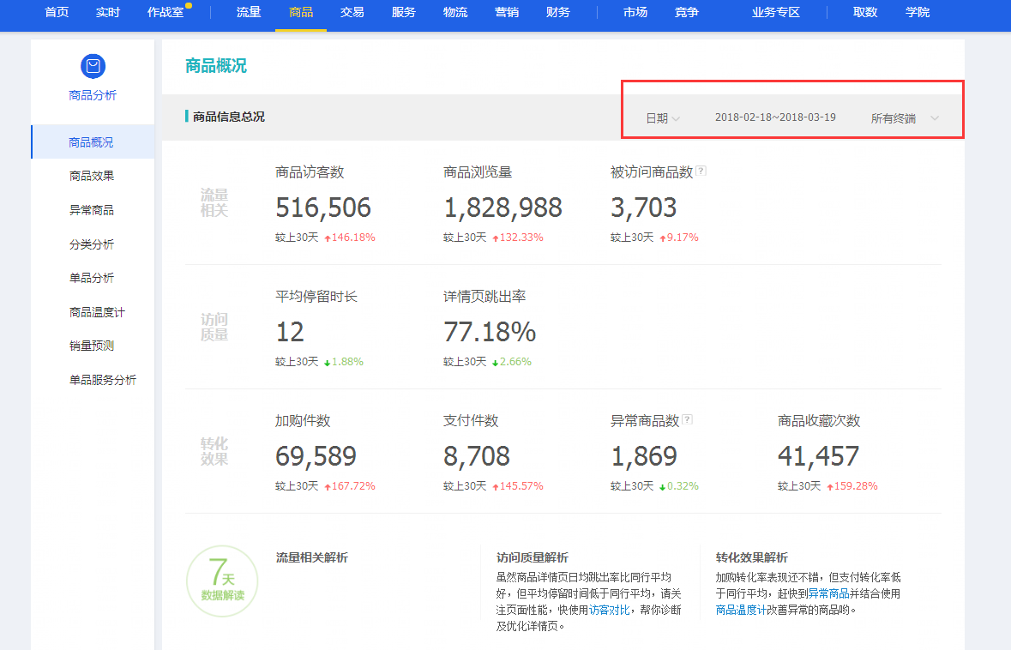Click the 商品收藏次数 value 41,457
This screenshot has width=1011, height=650.
pos(818,456)
